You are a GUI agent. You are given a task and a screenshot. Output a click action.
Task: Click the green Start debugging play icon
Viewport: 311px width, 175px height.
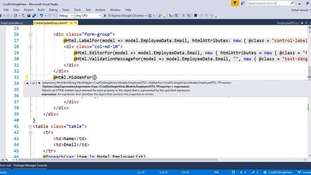(x=105, y=16)
